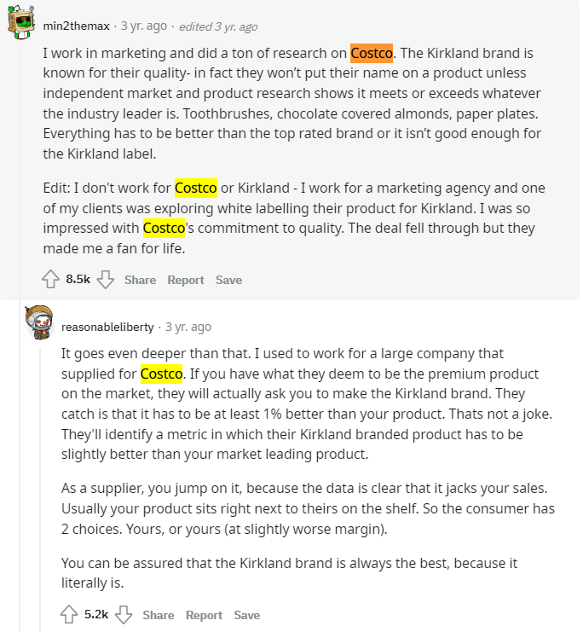583x632 pixels.
Task: Report reasonableliberty's reply
Action: pos(204,615)
